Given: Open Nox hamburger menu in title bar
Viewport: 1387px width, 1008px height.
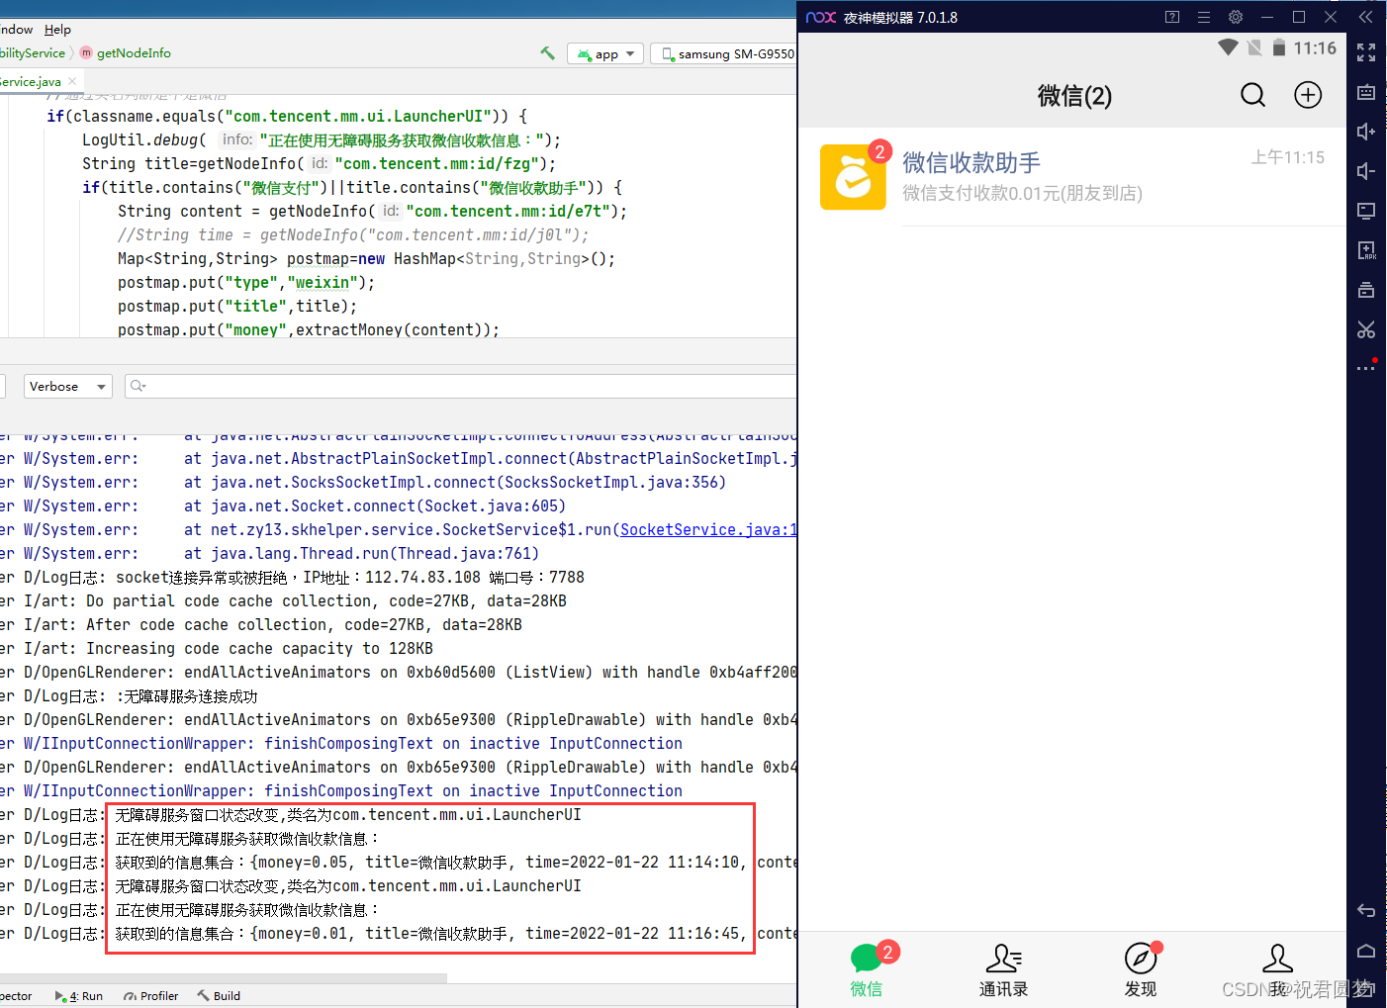Looking at the screenshot, I should pyautogui.click(x=1204, y=17).
